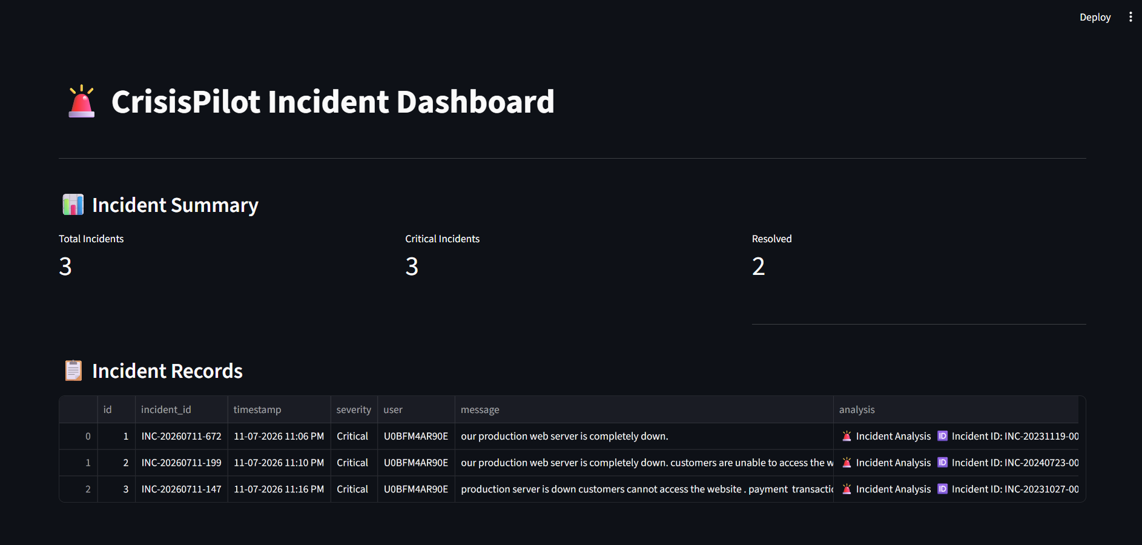Click the ID badge icon before INC-20240723

[942, 463]
